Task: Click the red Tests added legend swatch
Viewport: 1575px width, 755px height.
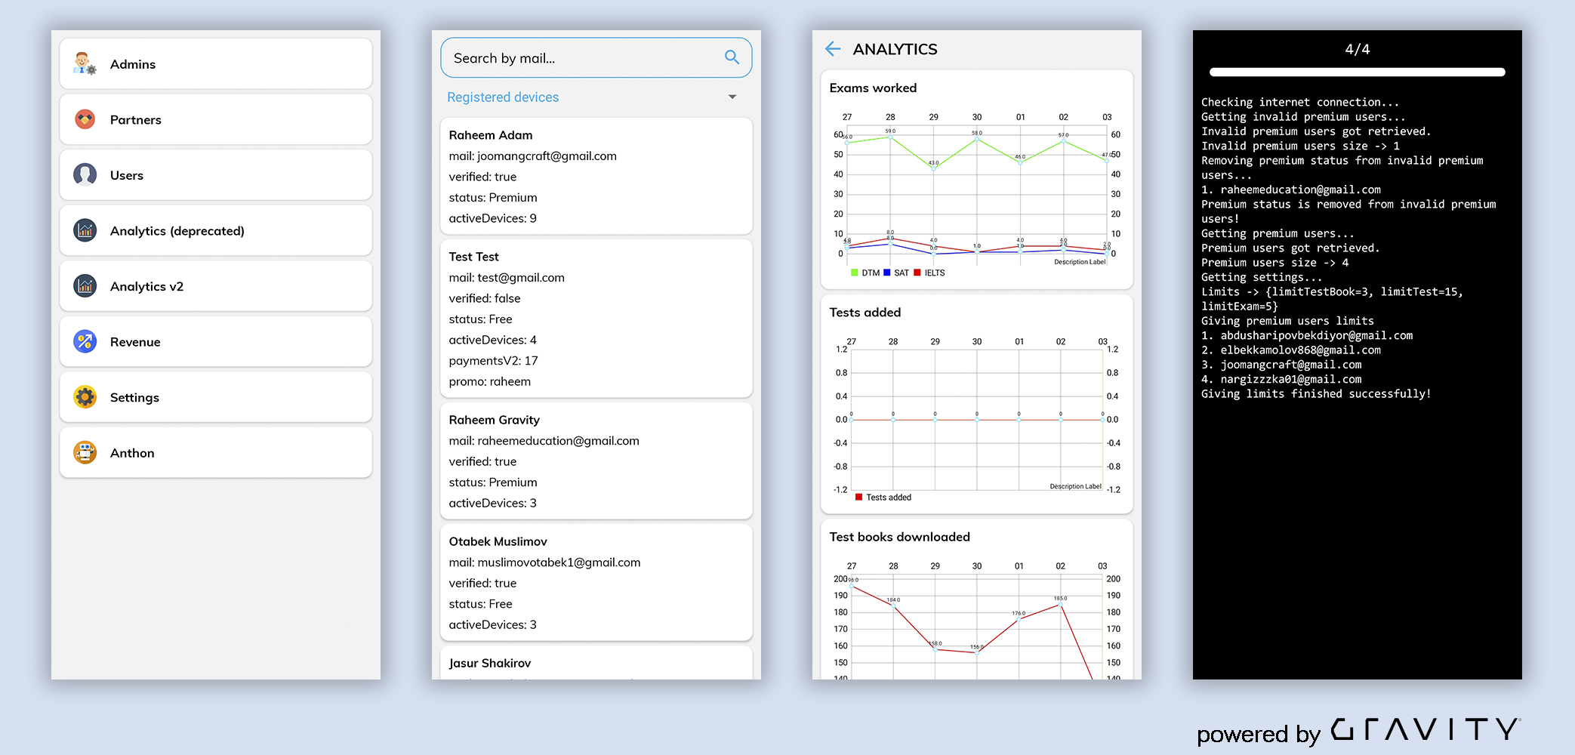Action: pos(858,497)
